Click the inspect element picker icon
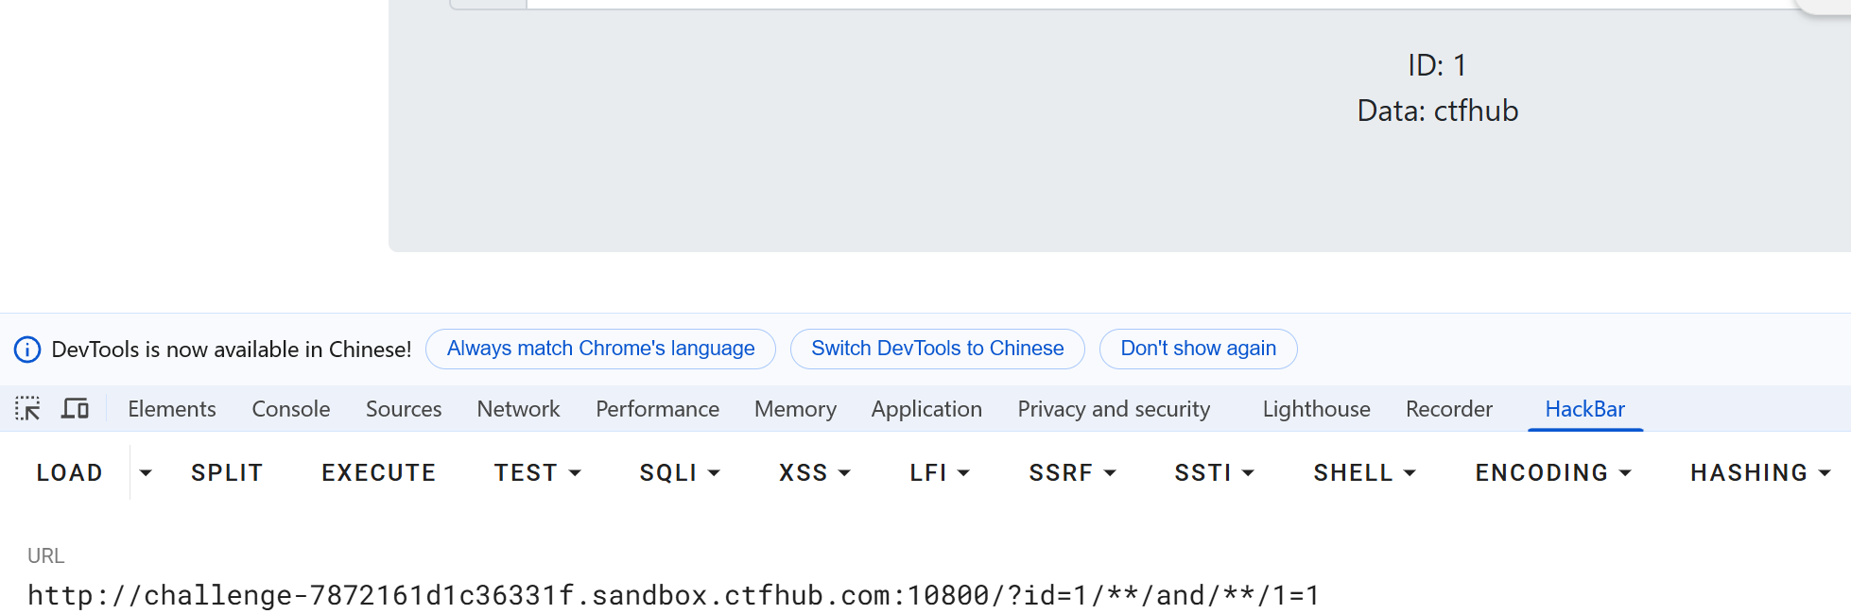Viewport: 1851px width, 614px height. 27,409
